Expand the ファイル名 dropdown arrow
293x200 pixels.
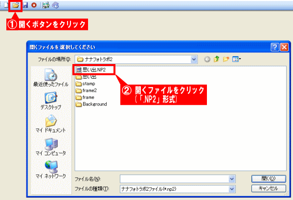[232, 179]
